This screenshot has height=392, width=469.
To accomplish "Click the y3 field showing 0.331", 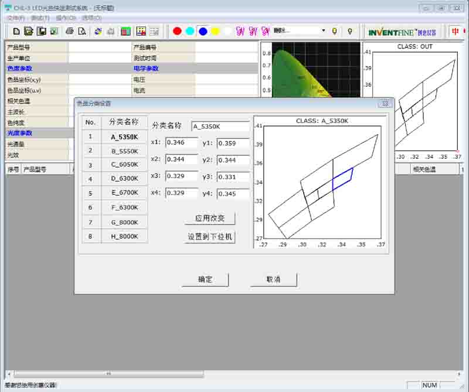I will tap(233, 177).
